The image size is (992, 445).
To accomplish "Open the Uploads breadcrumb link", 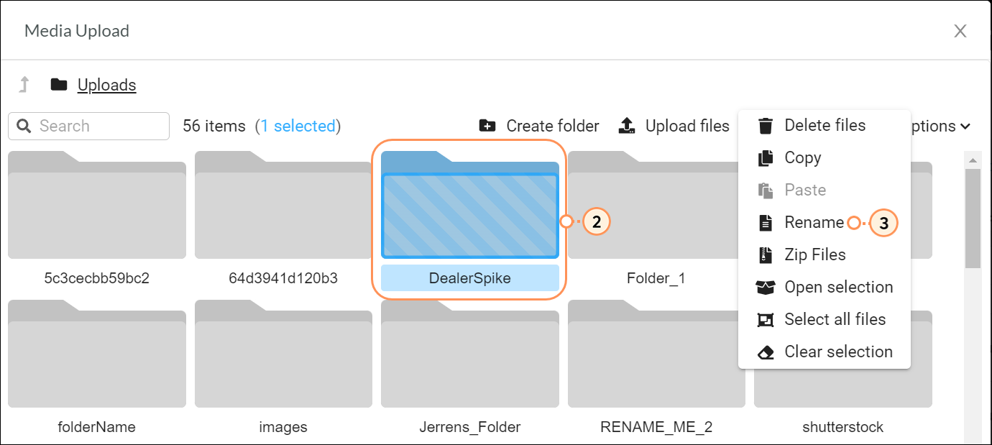I will pyautogui.click(x=106, y=85).
